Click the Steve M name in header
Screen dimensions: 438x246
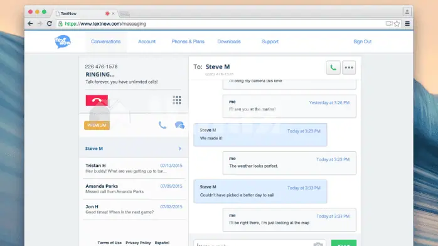[x=218, y=67]
